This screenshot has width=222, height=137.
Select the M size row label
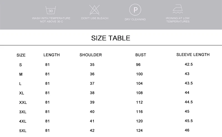point(21,74)
